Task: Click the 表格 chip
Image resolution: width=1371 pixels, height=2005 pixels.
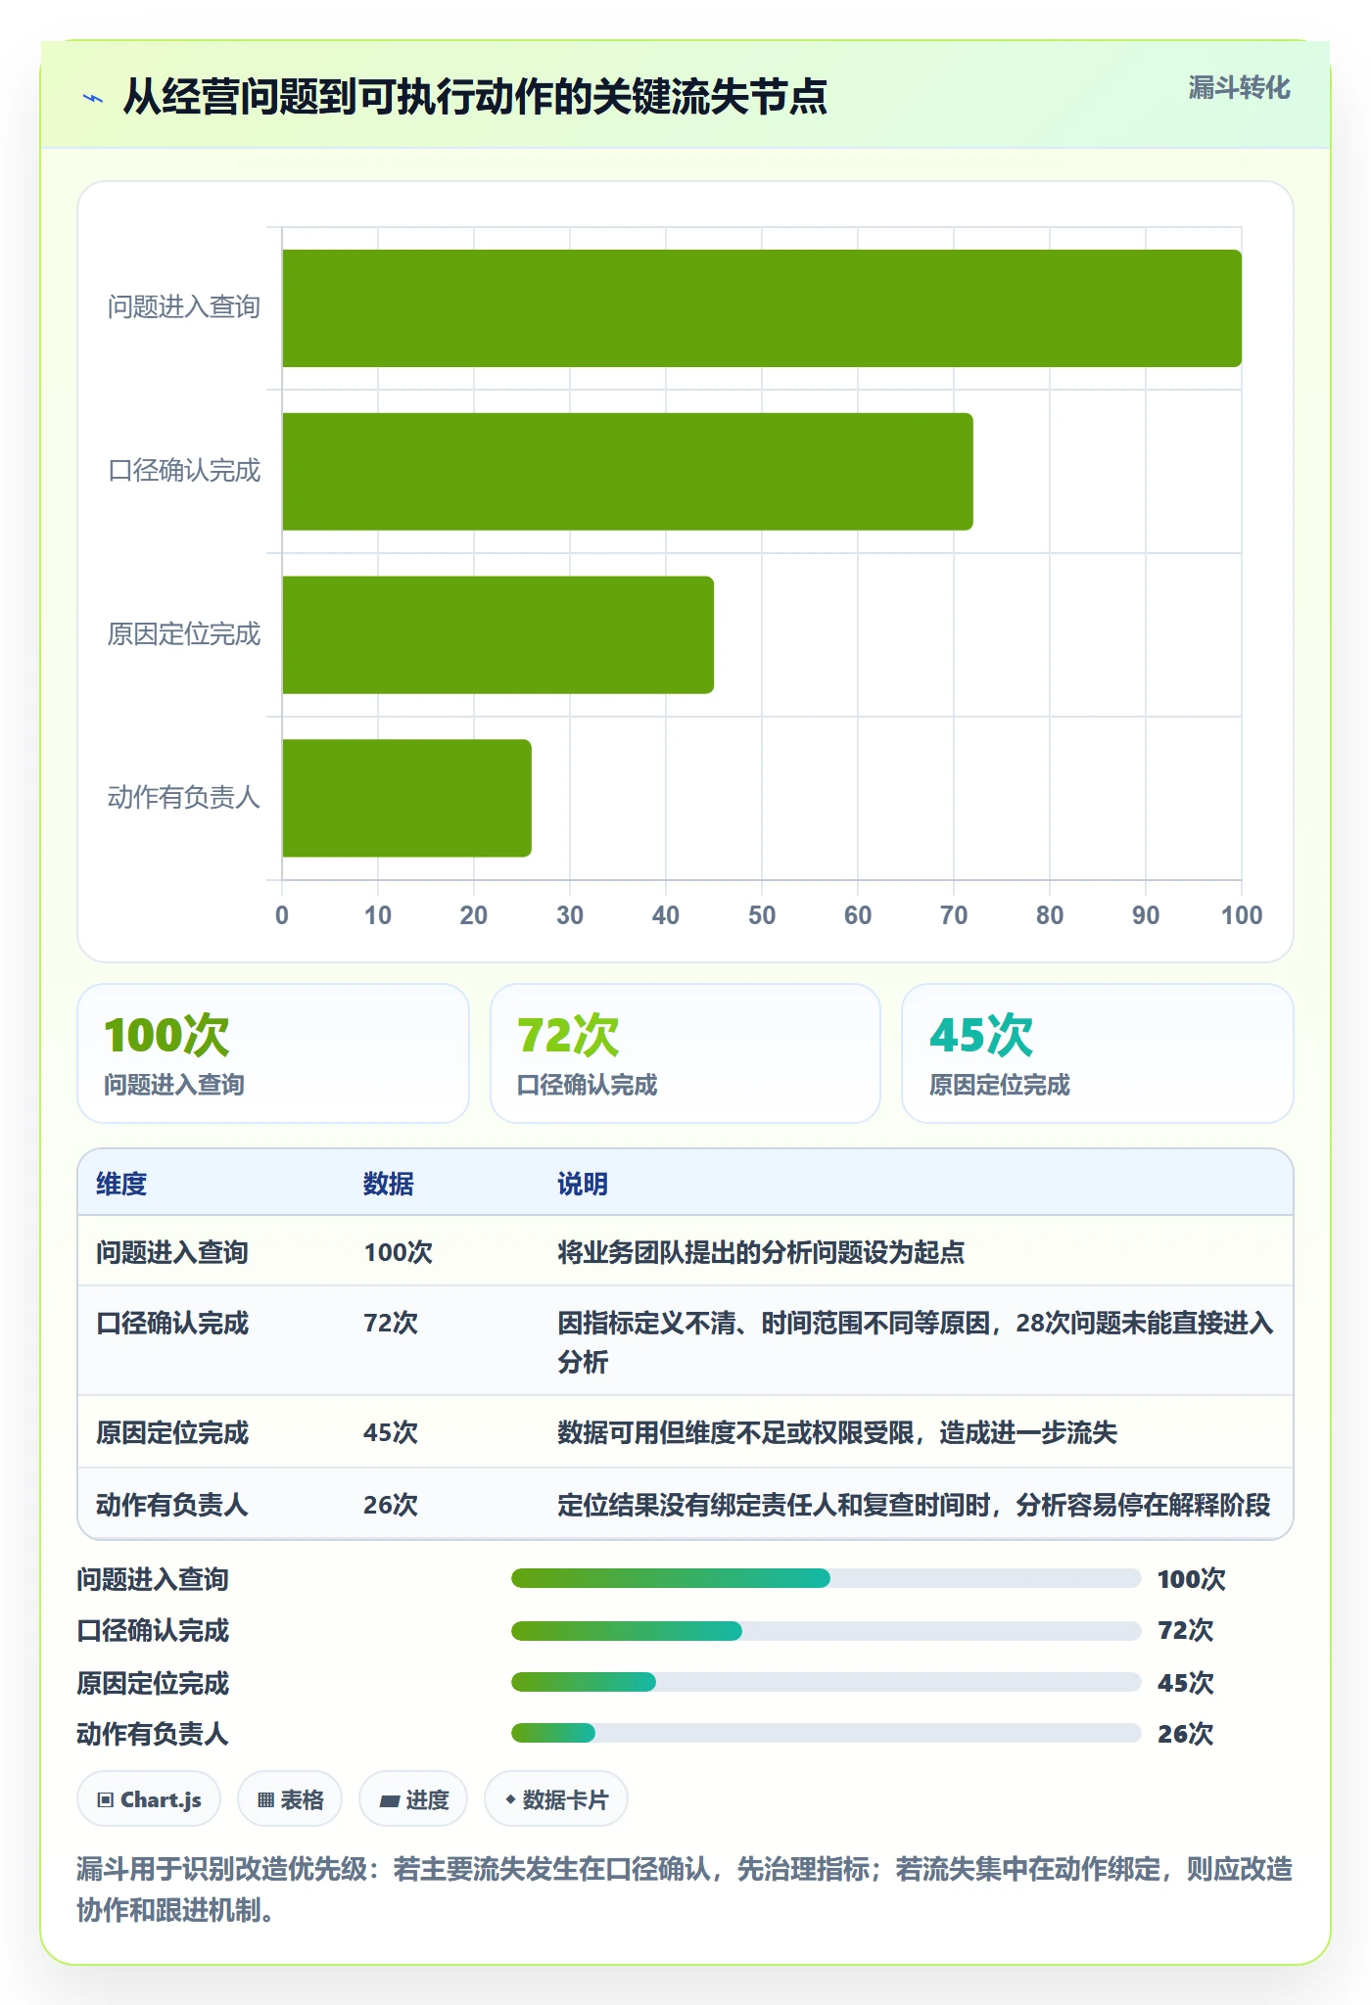Action: click(x=290, y=1799)
